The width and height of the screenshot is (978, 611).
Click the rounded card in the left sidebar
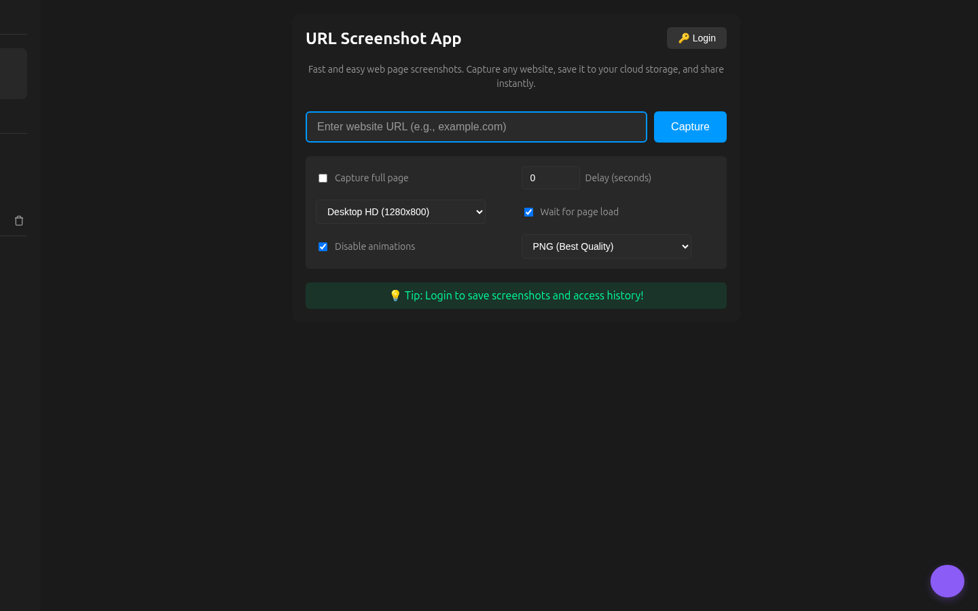pyautogui.click(x=14, y=73)
